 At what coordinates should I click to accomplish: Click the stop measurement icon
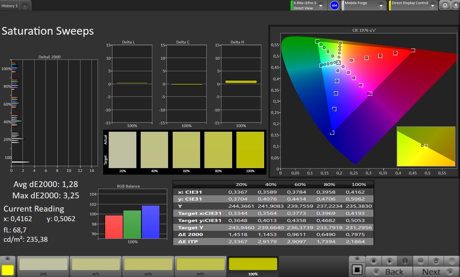374,261
